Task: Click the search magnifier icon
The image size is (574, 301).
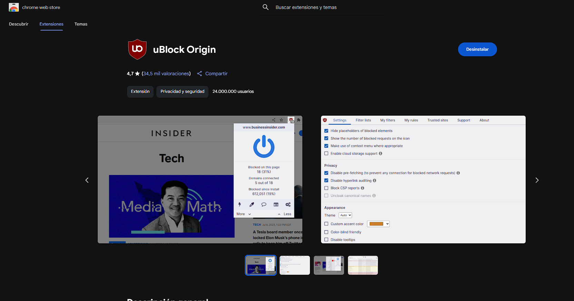Action: [265, 7]
